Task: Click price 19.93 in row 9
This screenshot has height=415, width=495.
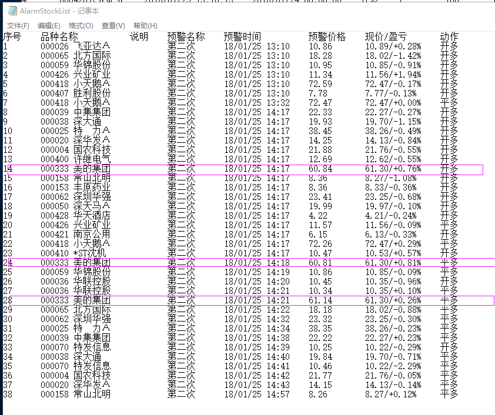Action: point(320,122)
